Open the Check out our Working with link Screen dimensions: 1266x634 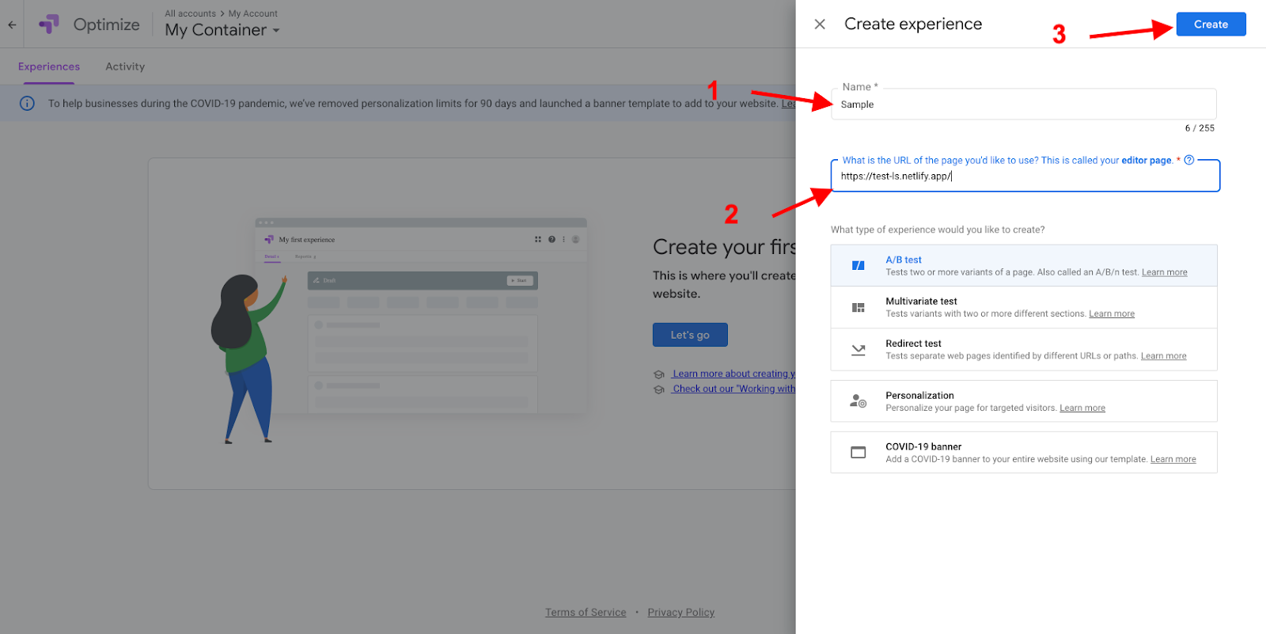733,389
